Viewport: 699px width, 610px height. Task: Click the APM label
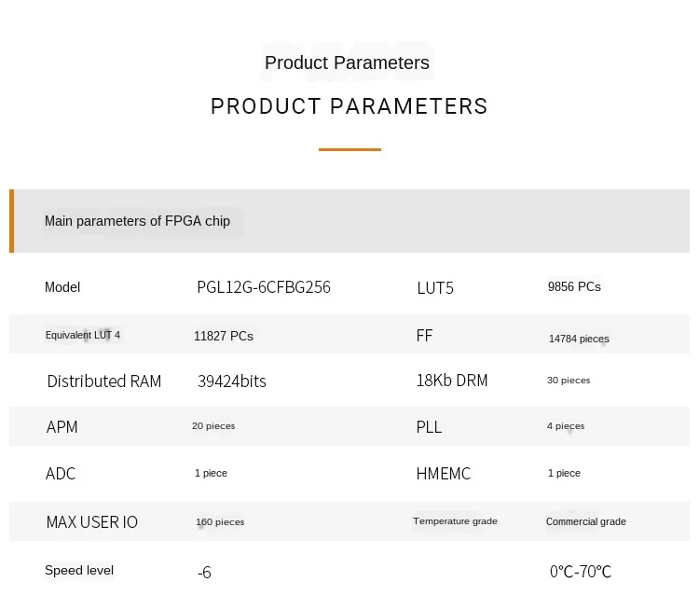pyautogui.click(x=62, y=426)
